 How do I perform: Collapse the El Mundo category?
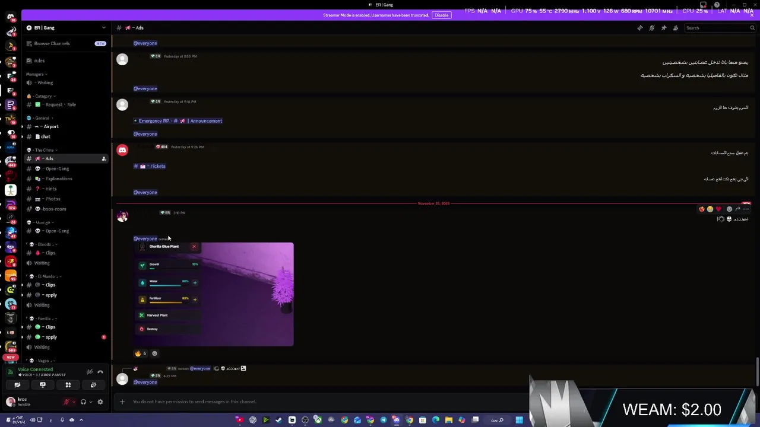click(x=46, y=276)
